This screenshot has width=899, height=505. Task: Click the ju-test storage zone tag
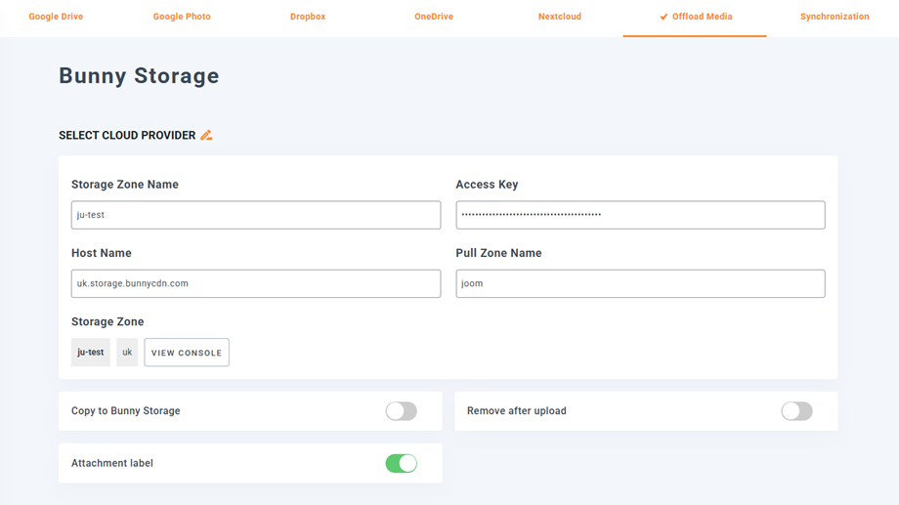pos(91,353)
